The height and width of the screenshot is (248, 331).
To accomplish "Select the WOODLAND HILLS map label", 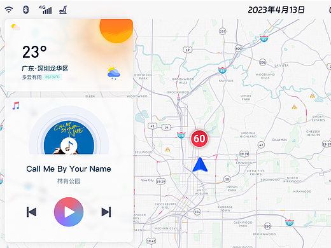I will pos(265,76).
